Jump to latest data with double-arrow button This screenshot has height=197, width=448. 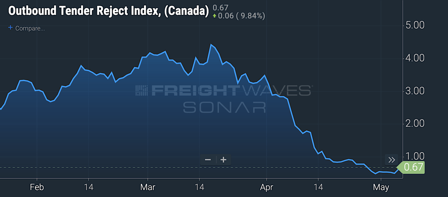coord(392,160)
